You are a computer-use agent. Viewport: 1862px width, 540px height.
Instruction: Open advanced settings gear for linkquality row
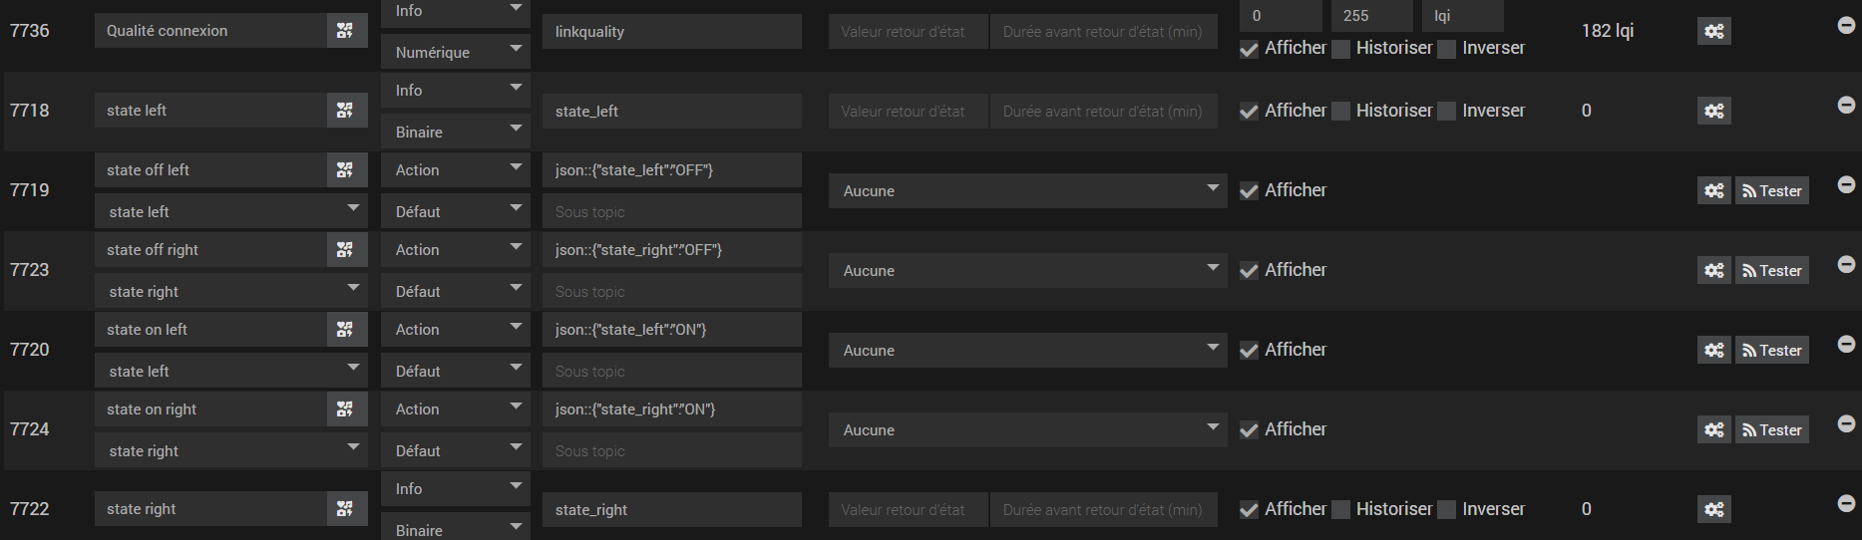pos(1713,31)
